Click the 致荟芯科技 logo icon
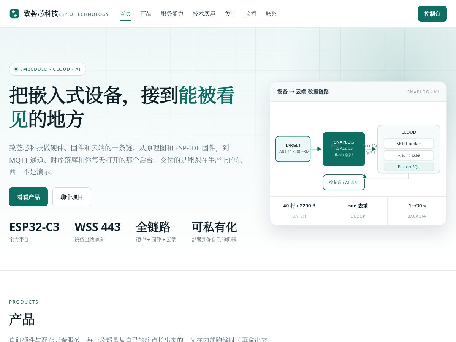This screenshot has width=456, height=342. tap(14, 14)
